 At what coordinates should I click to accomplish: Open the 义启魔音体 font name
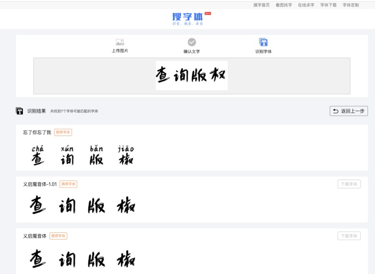click(x=35, y=236)
